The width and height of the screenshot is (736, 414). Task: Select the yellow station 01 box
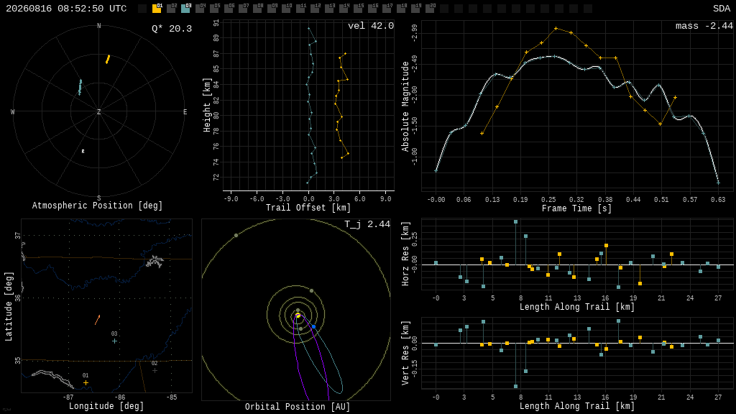pyautogui.click(x=157, y=8)
